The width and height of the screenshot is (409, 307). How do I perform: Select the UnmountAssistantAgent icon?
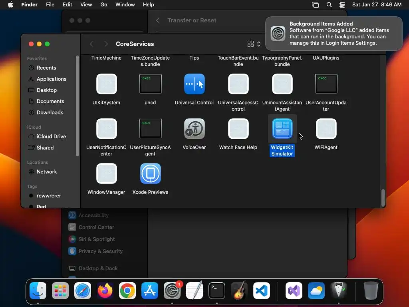(282, 84)
